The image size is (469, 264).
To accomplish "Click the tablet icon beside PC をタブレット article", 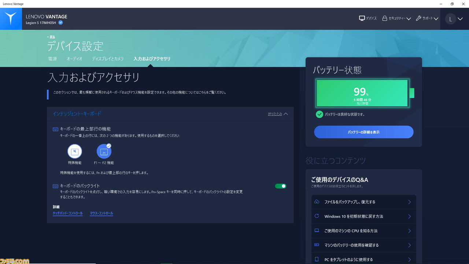I will [317, 259].
